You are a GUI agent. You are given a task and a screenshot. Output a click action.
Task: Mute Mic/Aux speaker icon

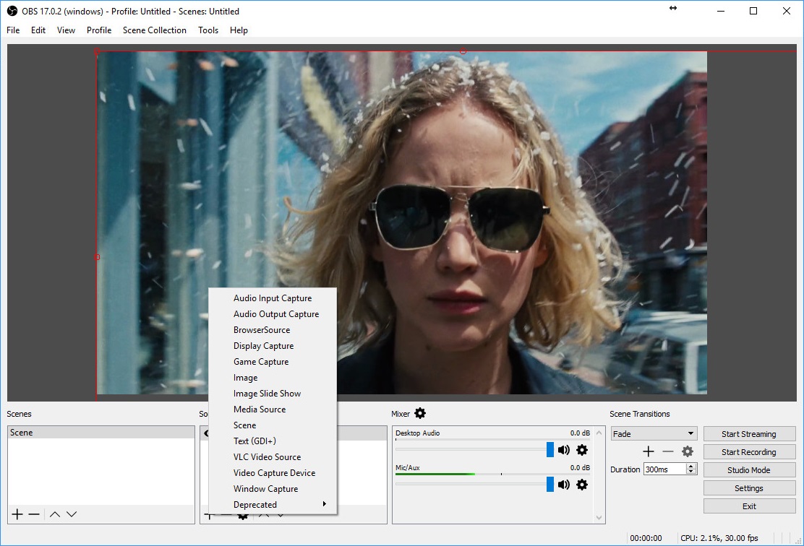[564, 485]
